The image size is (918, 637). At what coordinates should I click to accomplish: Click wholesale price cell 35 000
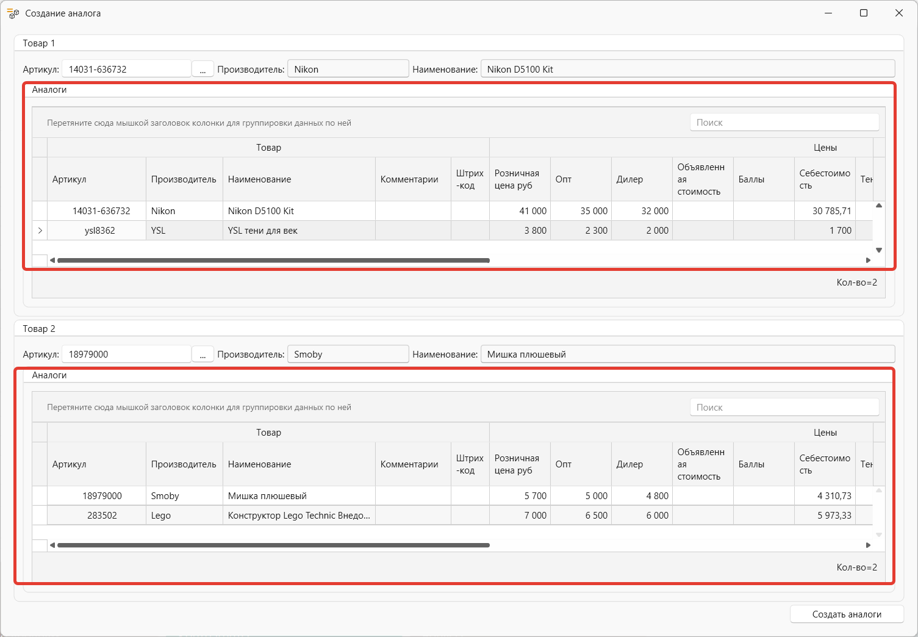pyautogui.click(x=581, y=211)
